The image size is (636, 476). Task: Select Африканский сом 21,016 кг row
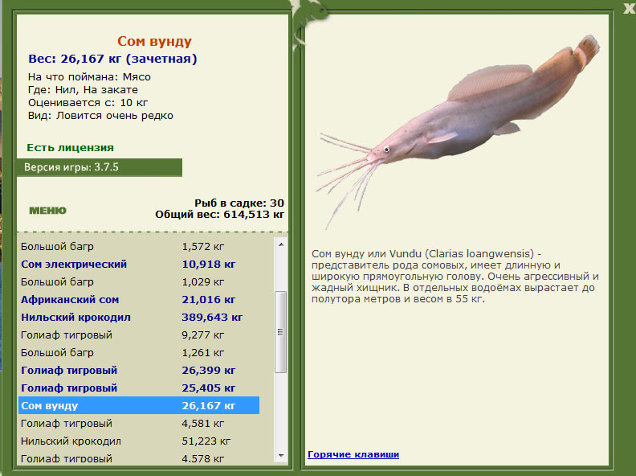pos(139,299)
